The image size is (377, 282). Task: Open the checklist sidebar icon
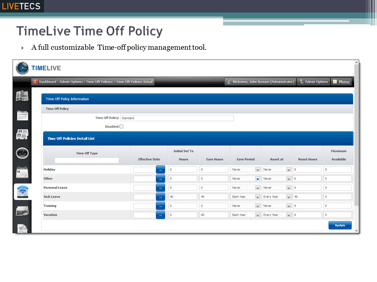pyautogui.click(x=22, y=228)
